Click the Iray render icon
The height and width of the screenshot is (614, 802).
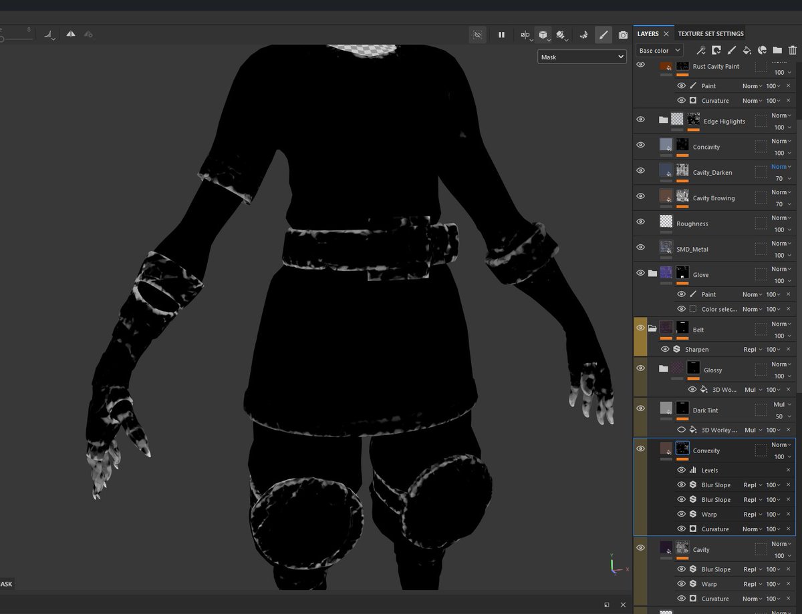pyautogui.click(x=583, y=35)
